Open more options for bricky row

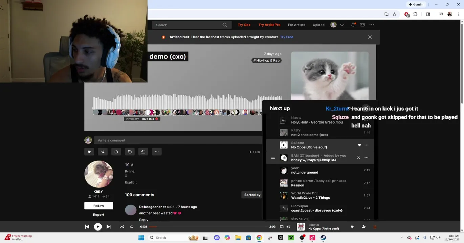(366, 158)
